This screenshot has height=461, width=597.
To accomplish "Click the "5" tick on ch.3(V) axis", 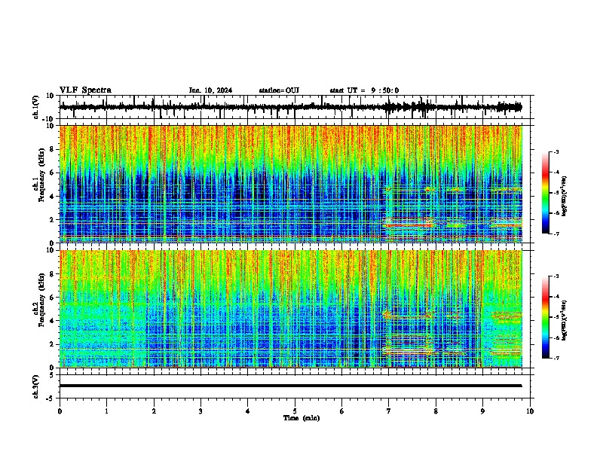I will point(53,375).
